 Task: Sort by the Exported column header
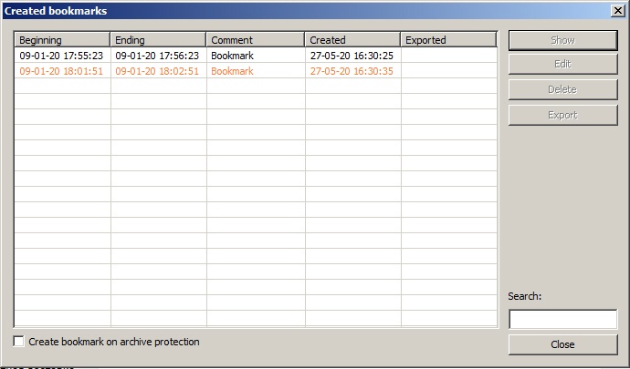449,40
